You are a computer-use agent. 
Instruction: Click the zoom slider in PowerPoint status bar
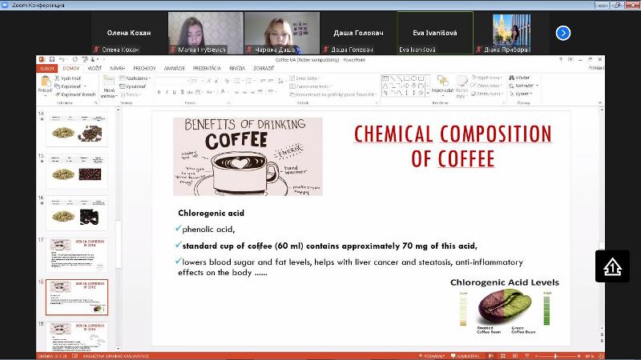(x=557, y=356)
